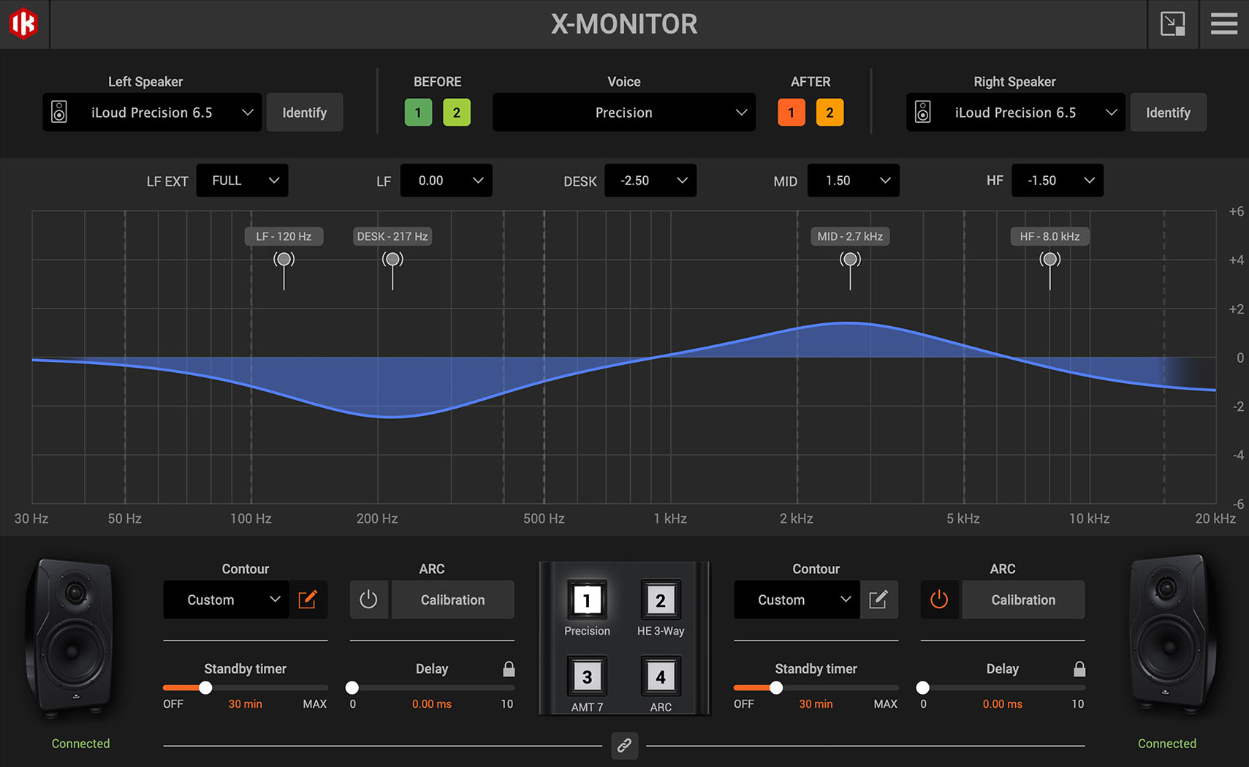
Task: Click the right Delay lock icon
Action: coord(1079,669)
